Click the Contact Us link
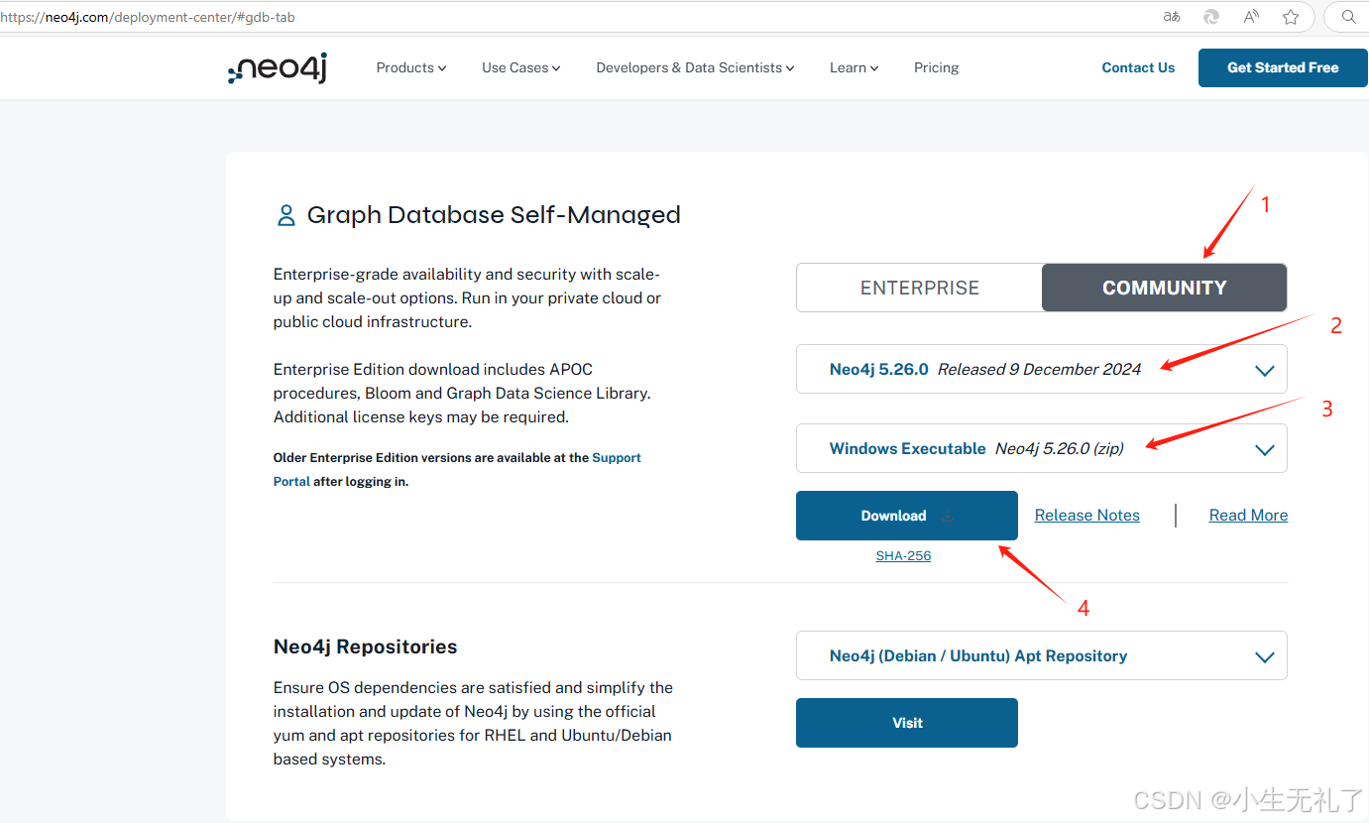 pos(1138,67)
